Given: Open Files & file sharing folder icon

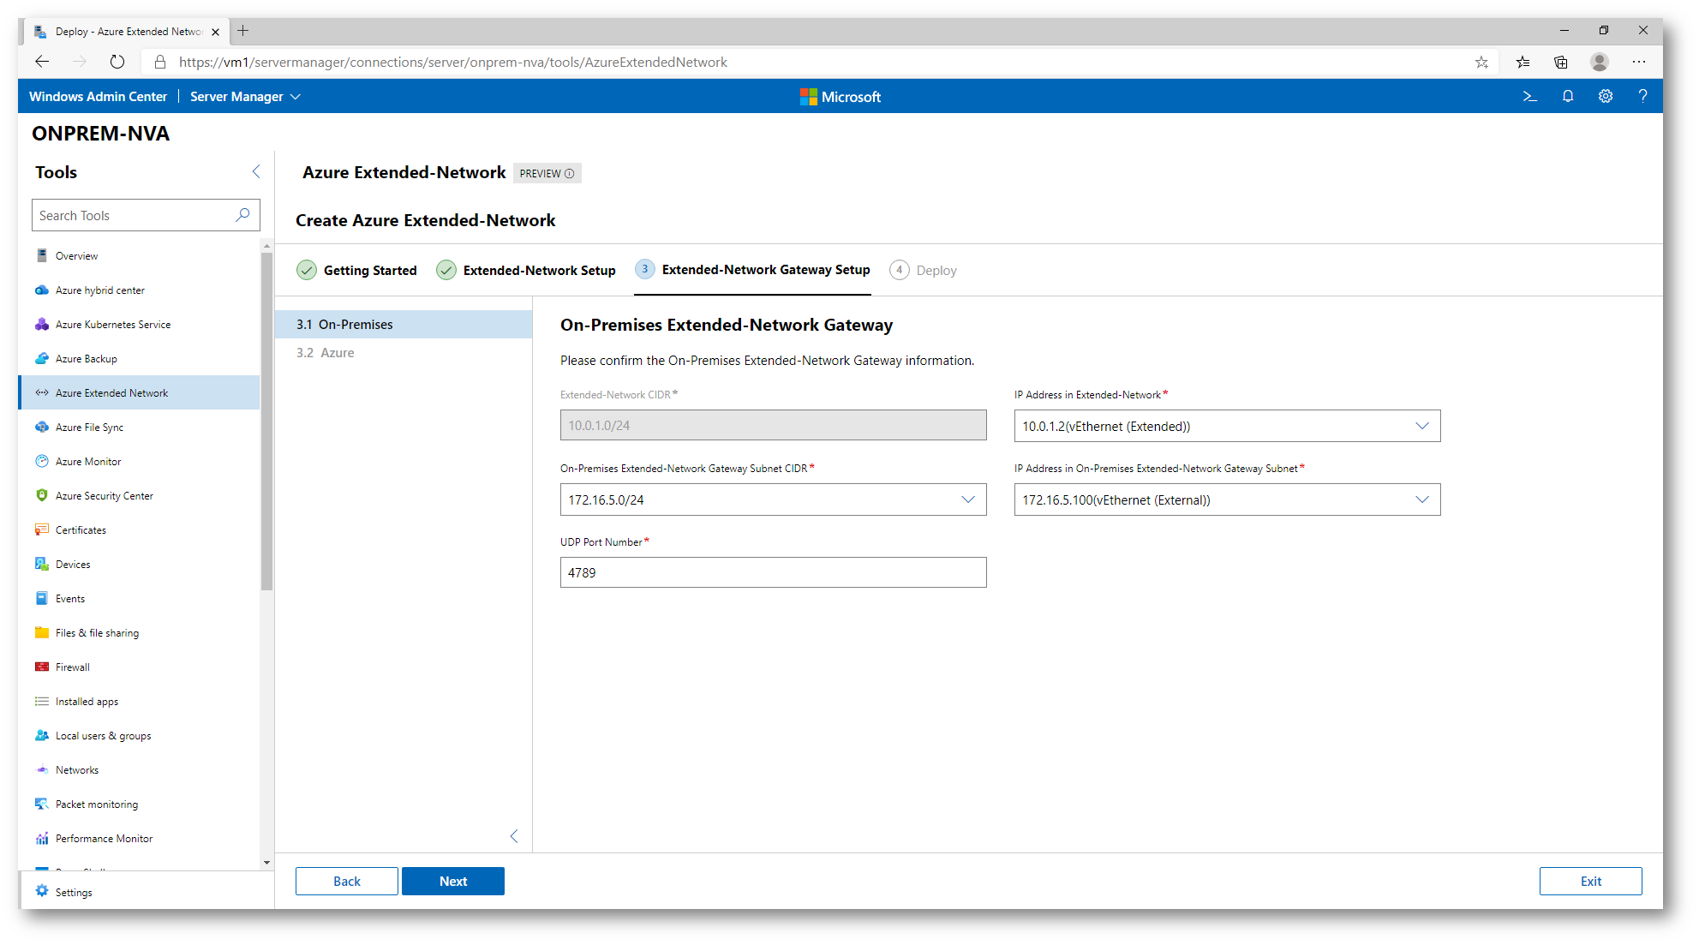Looking at the screenshot, I should point(41,632).
